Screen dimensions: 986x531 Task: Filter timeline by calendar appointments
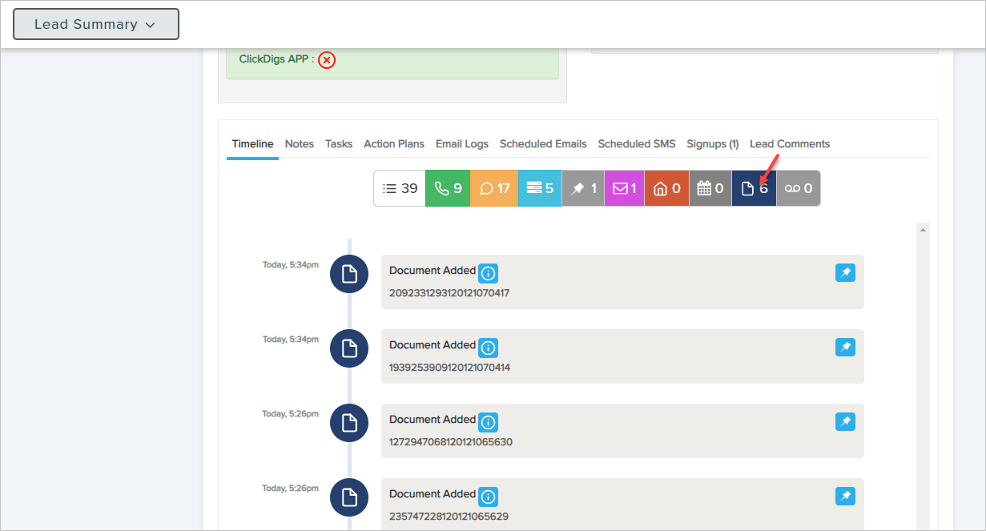point(710,189)
